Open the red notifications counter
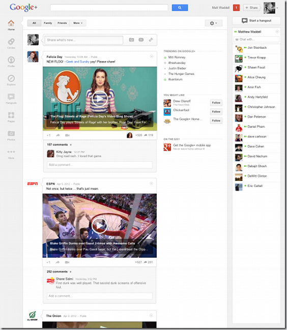This screenshot has height=330, width=287. pyautogui.click(x=236, y=8)
